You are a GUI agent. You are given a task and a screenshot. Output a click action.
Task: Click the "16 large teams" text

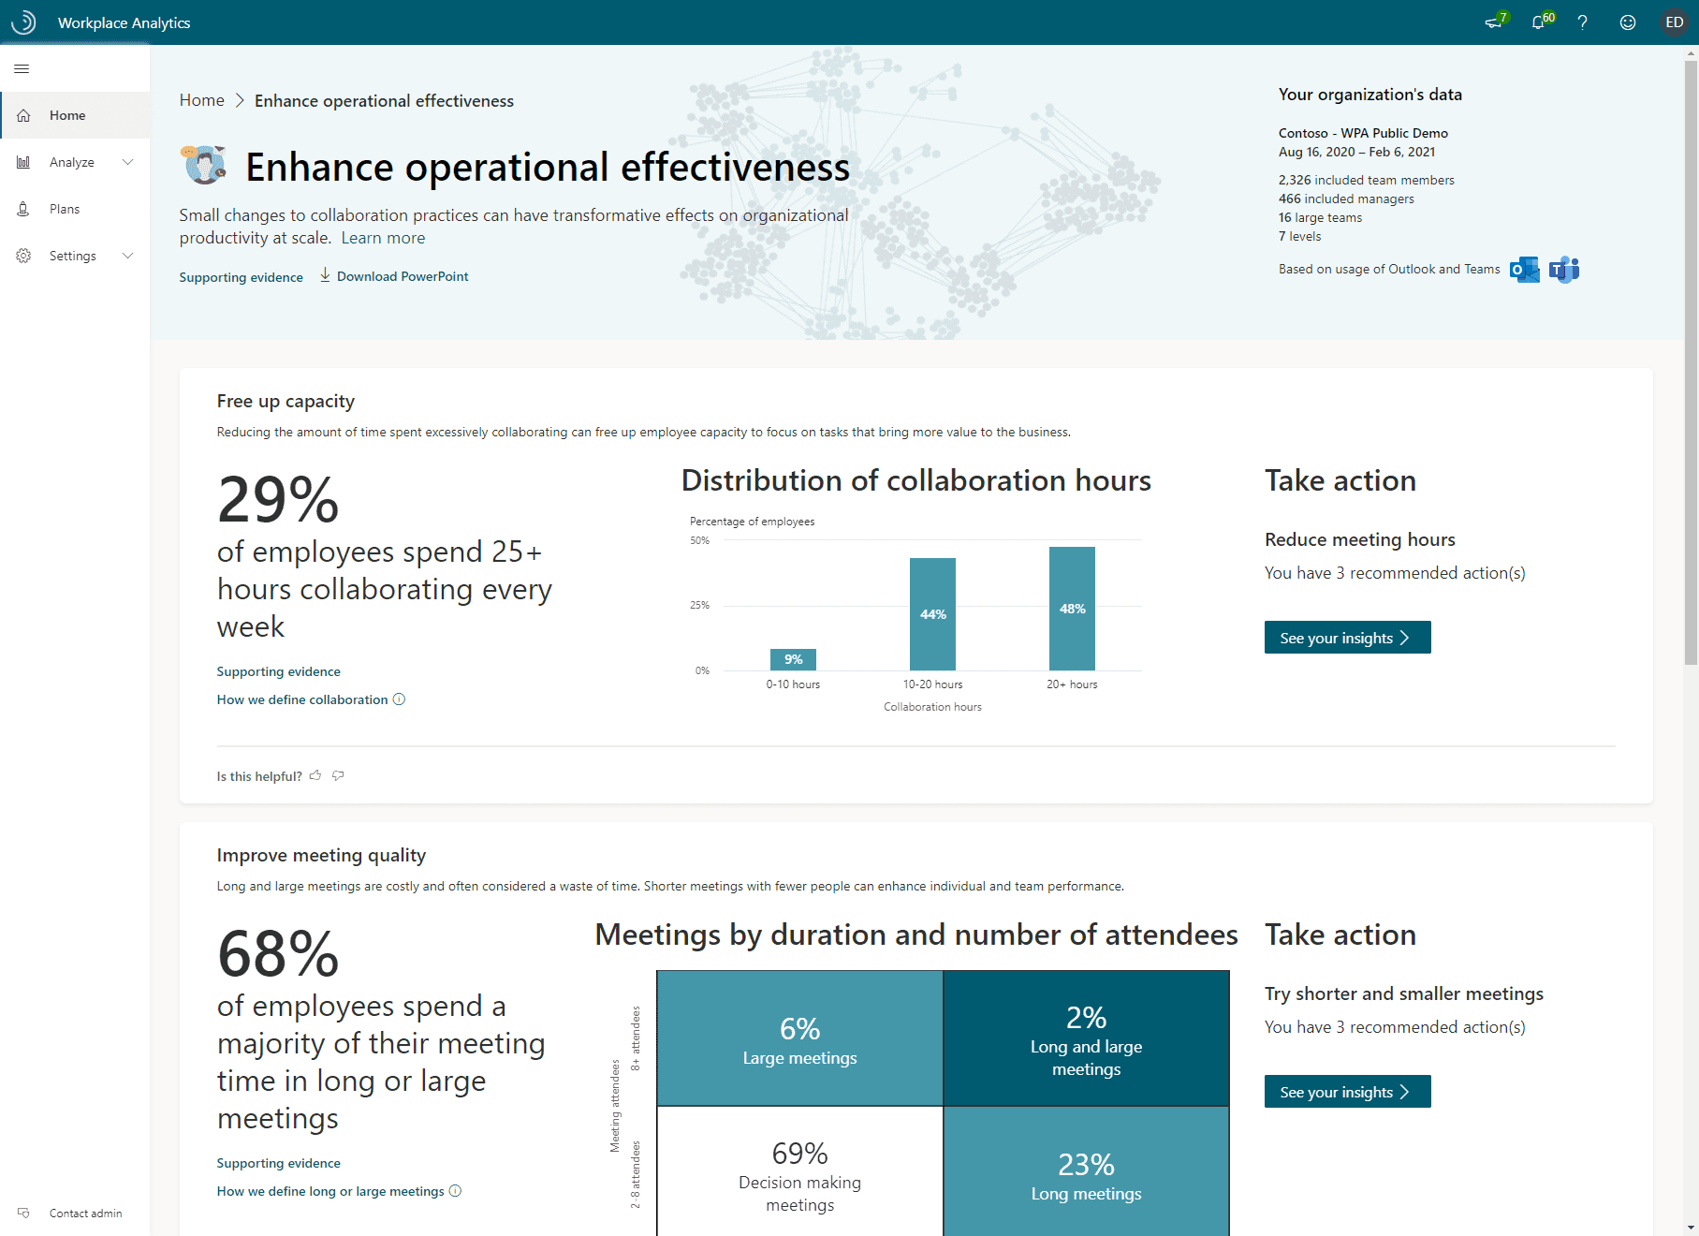(1320, 217)
